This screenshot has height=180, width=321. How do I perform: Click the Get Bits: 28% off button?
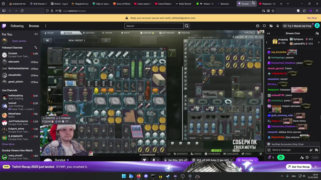coord(175,160)
